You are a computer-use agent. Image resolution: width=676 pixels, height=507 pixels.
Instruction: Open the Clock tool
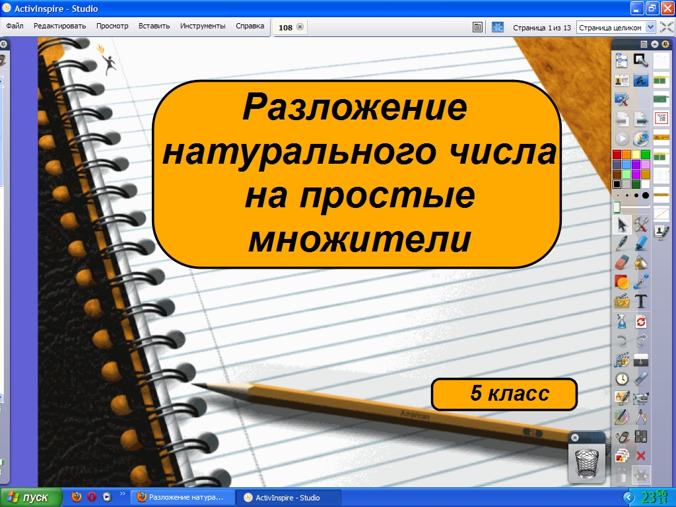621,379
